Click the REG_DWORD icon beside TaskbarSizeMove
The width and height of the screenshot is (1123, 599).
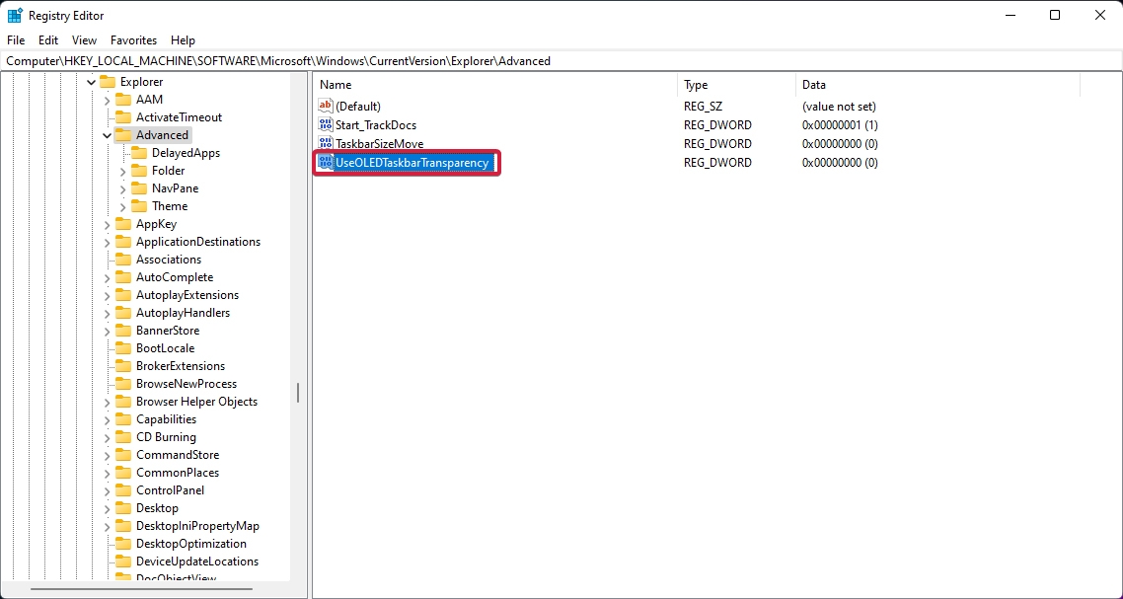[326, 143]
